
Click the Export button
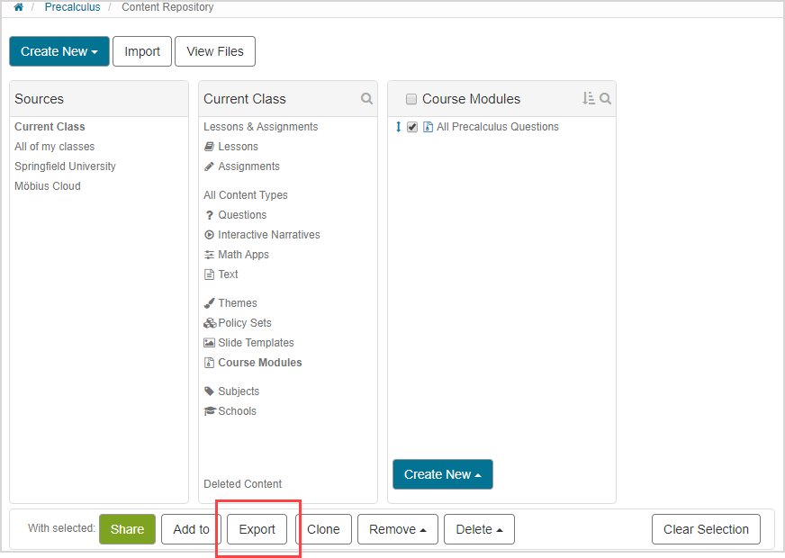(x=257, y=529)
